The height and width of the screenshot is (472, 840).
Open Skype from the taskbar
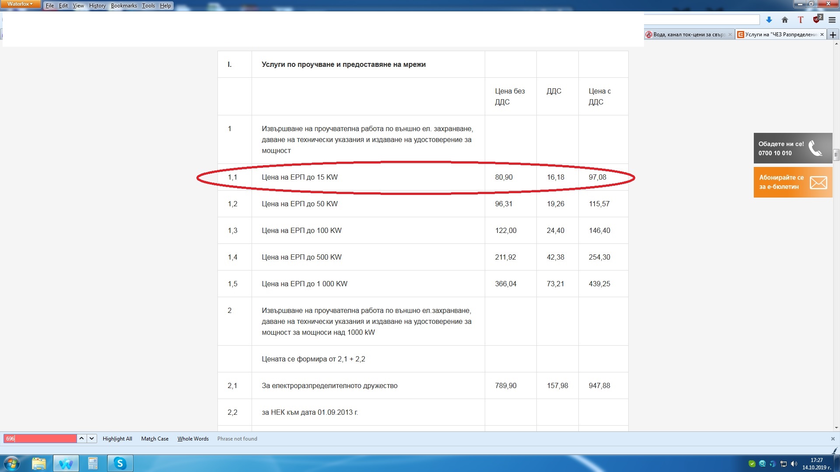point(120,463)
